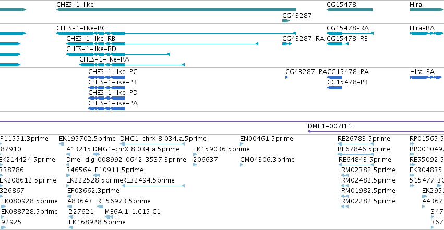Click the RE64843.5prime label

(x=365, y=160)
